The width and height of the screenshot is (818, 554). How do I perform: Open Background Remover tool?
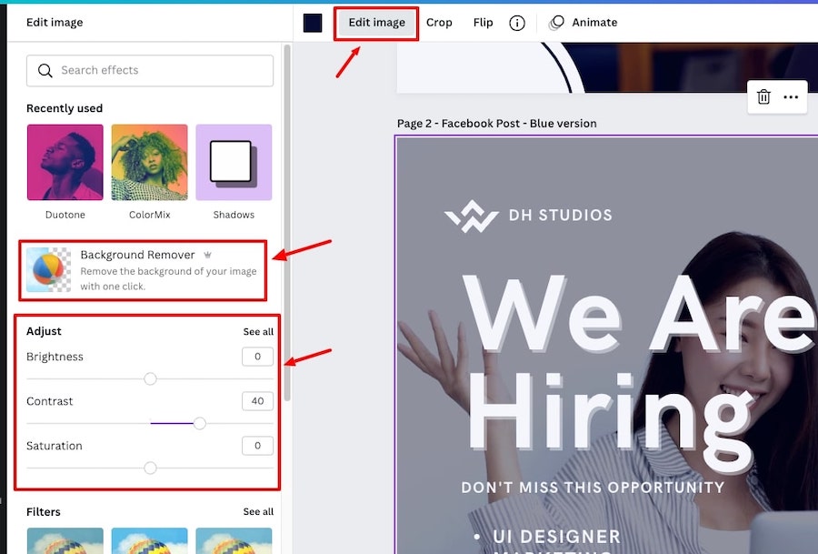143,270
